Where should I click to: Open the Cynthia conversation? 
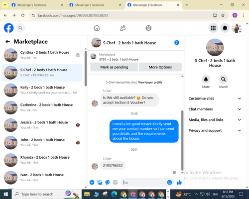42,55
